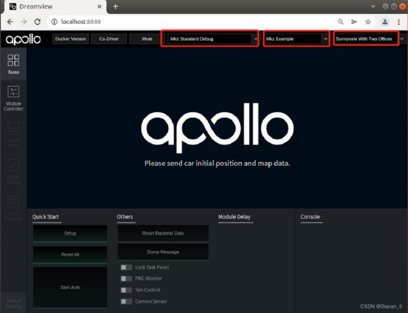Go forward in browser history
This screenshot has width=408, height=313.
click(x=24, y=22)
